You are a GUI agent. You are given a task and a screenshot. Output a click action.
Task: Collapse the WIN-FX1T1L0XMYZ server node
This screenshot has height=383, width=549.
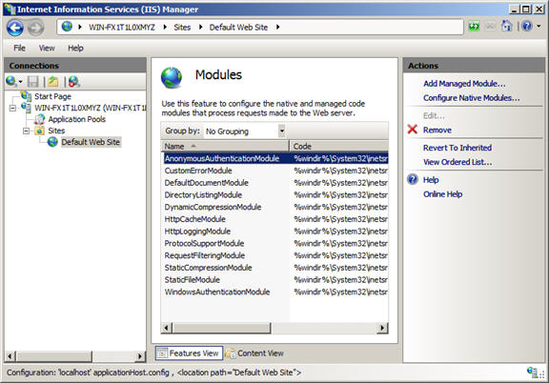(12, 108)
